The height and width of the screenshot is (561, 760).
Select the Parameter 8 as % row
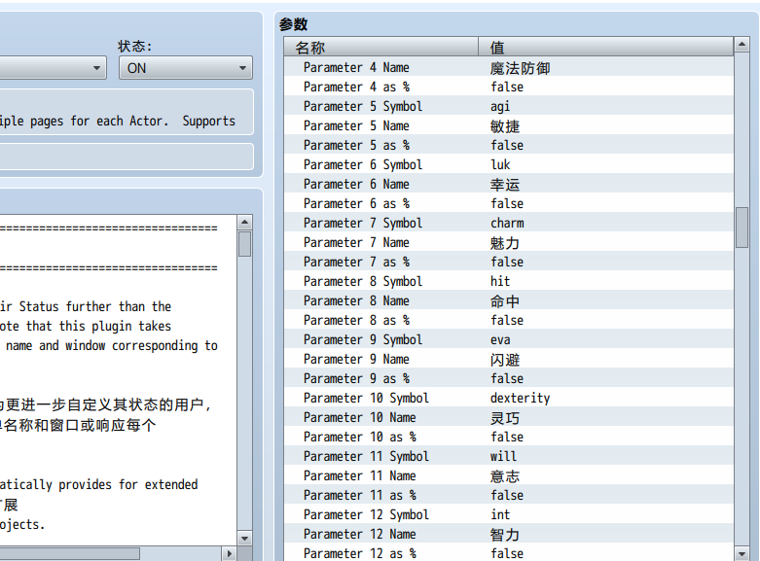point(508,320)
